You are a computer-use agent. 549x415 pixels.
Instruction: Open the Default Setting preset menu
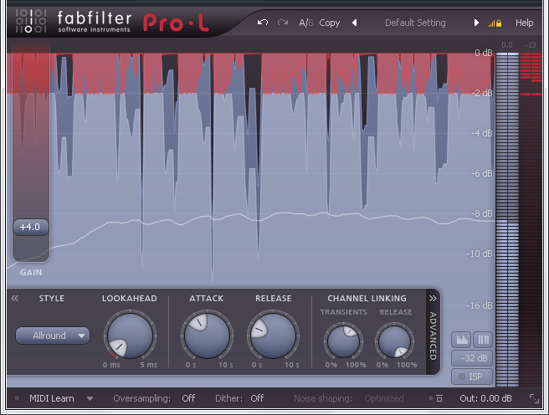pos(415,23)
